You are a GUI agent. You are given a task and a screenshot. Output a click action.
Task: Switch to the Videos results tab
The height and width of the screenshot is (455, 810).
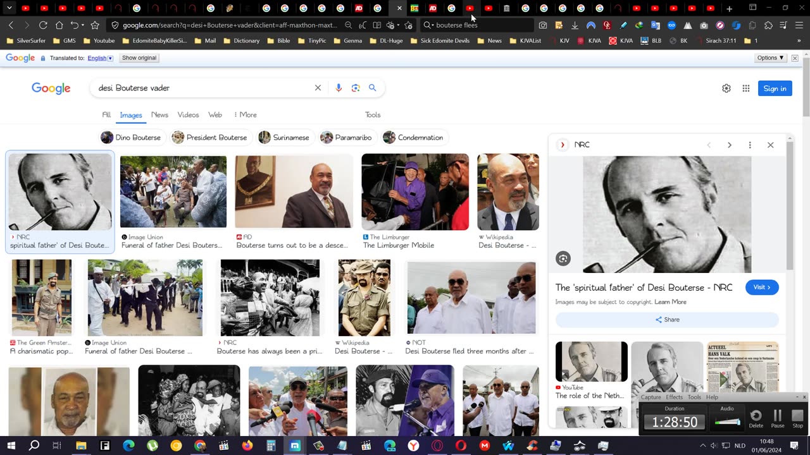188,115
